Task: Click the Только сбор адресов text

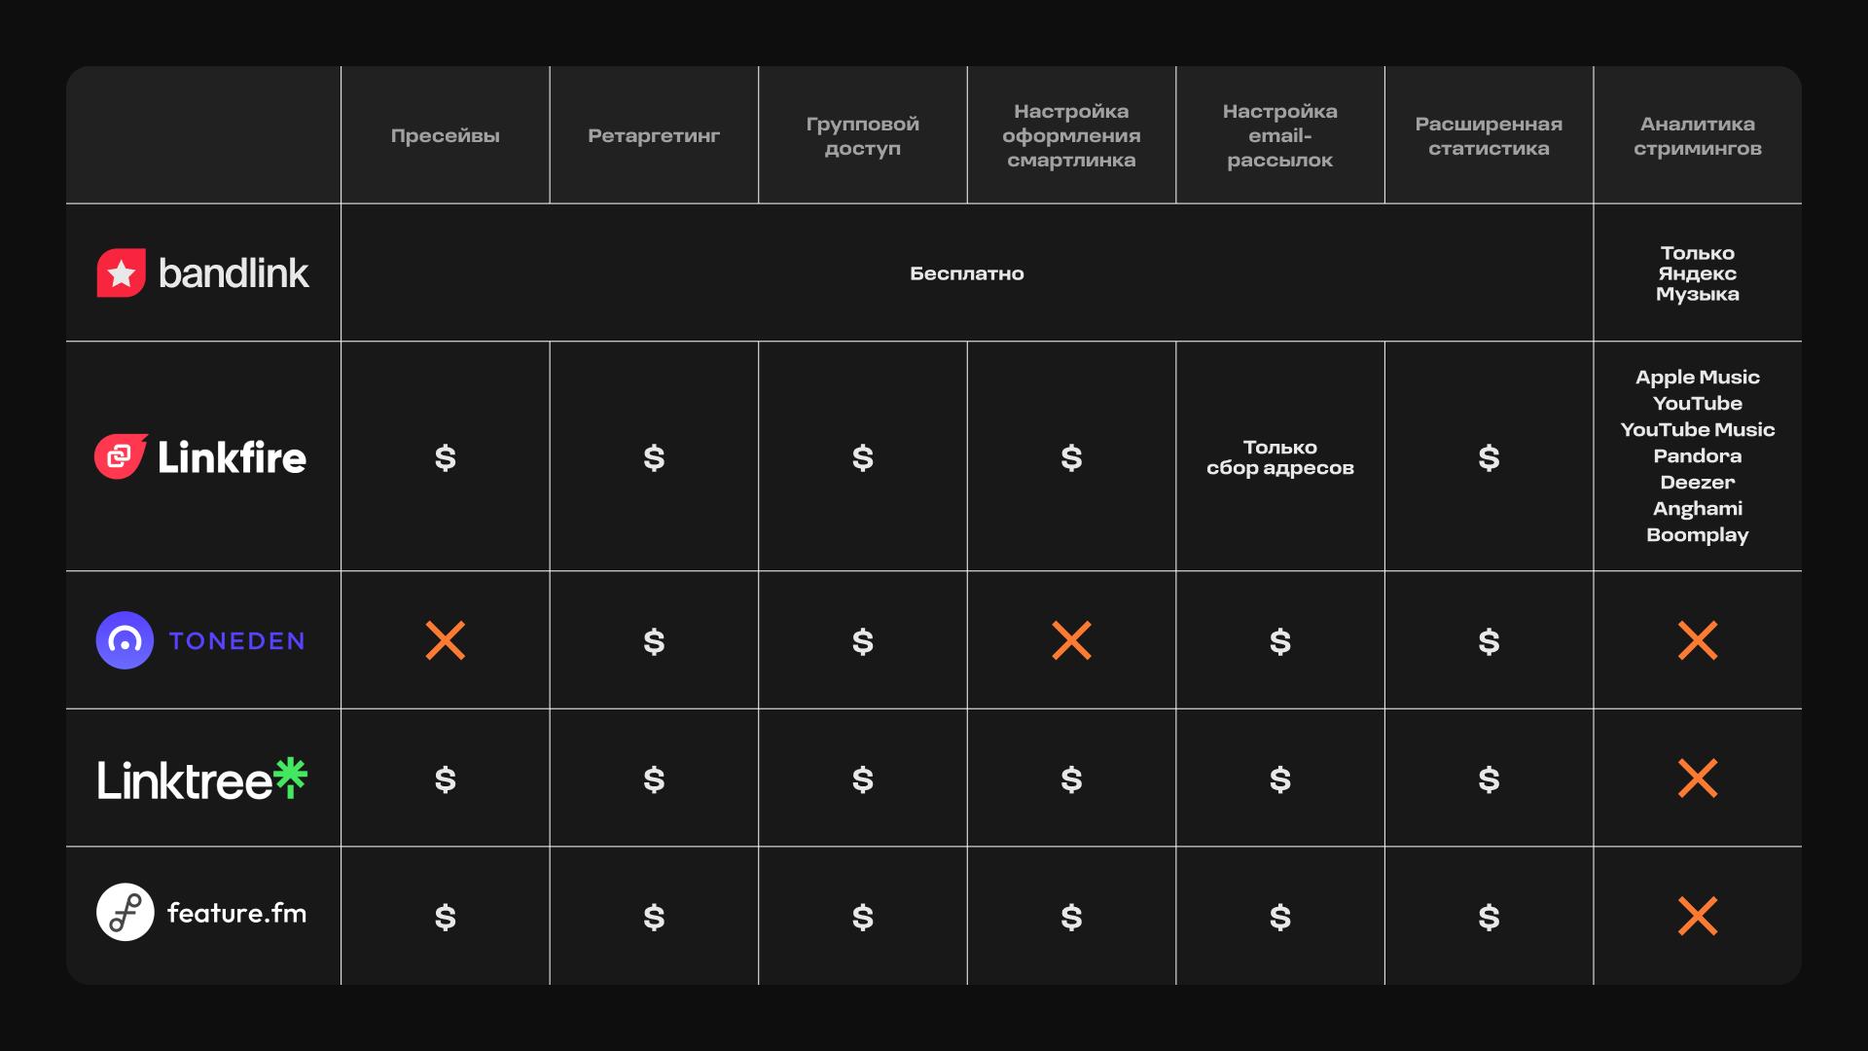Action: pyautogui.click(x=1279, y=457)
